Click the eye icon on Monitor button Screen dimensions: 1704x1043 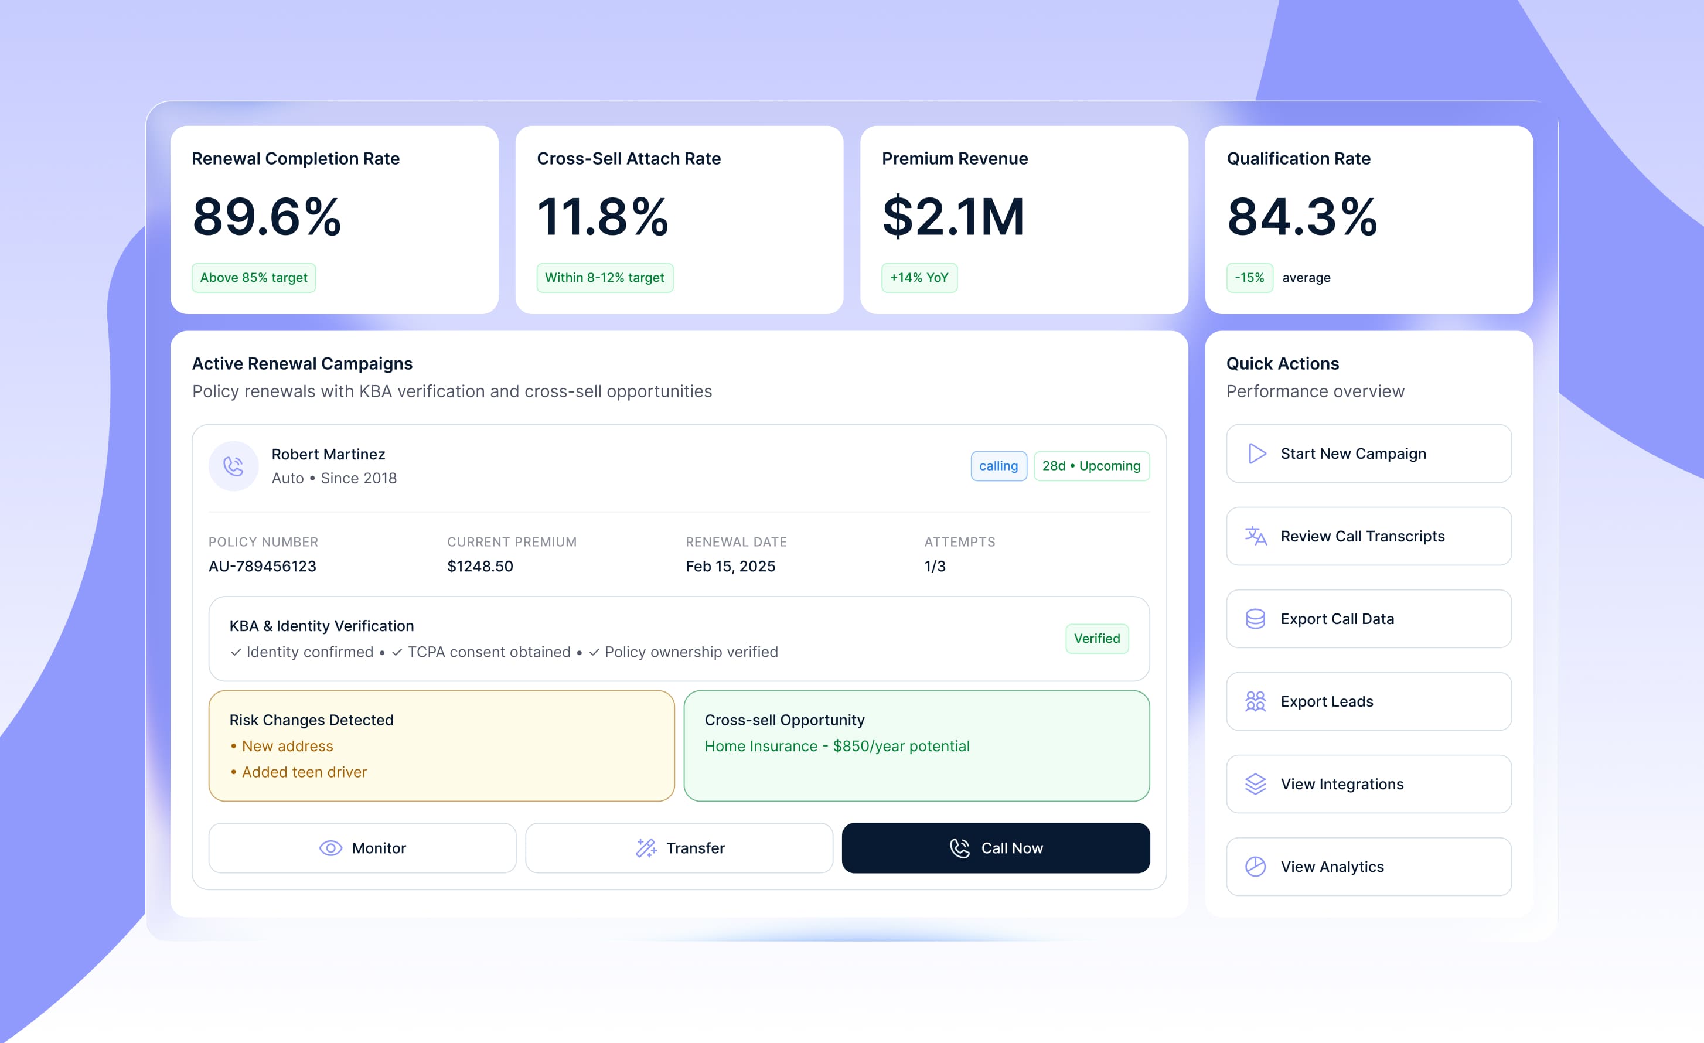pyautogui.click(x=330, y=848)
